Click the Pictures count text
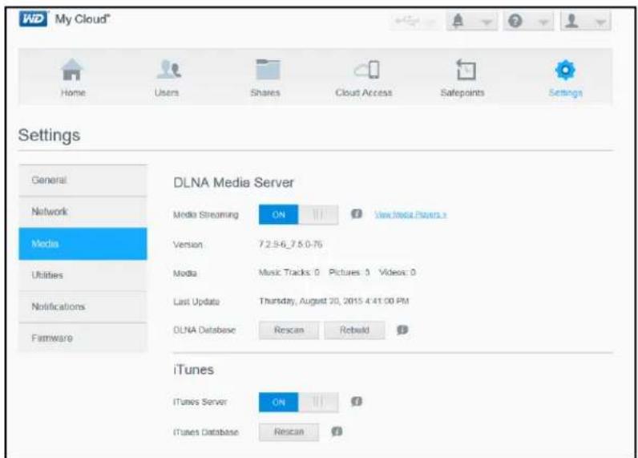This screenshot has width=638, height=458. click(349, 272)
